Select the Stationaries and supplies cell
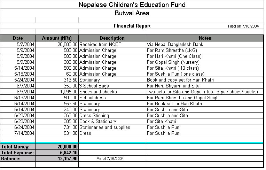266x170 pixels. (x=112, y=127)
